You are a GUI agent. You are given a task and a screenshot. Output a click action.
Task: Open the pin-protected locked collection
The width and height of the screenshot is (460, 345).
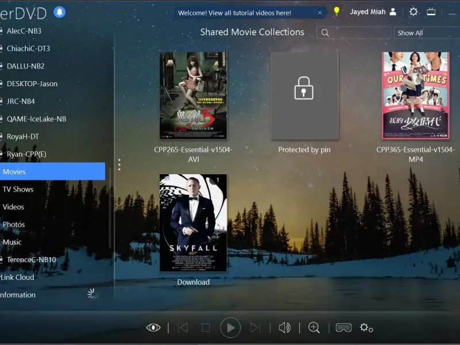[x=304, y=95]
